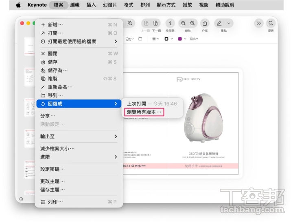Expand the 進階 submenu
The image size is (293, 223).
point(79,157)
